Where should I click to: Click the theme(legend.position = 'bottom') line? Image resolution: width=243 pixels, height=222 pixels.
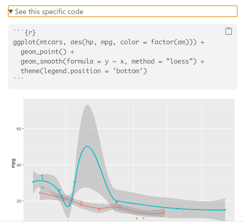[84, 71]
